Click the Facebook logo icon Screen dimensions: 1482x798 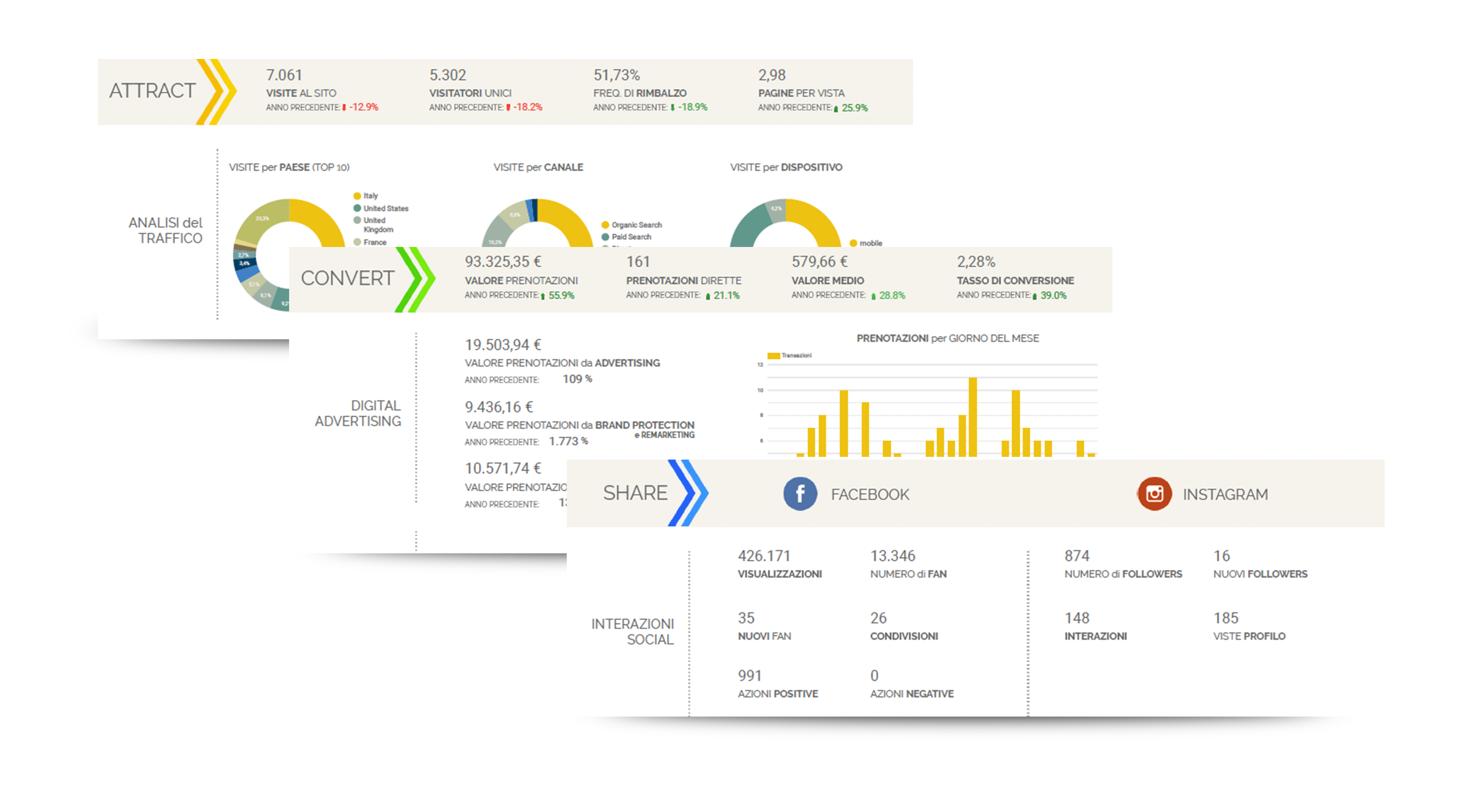click(800, 493)
